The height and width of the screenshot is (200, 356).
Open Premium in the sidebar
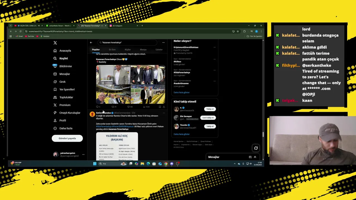(x=62, y=105)
